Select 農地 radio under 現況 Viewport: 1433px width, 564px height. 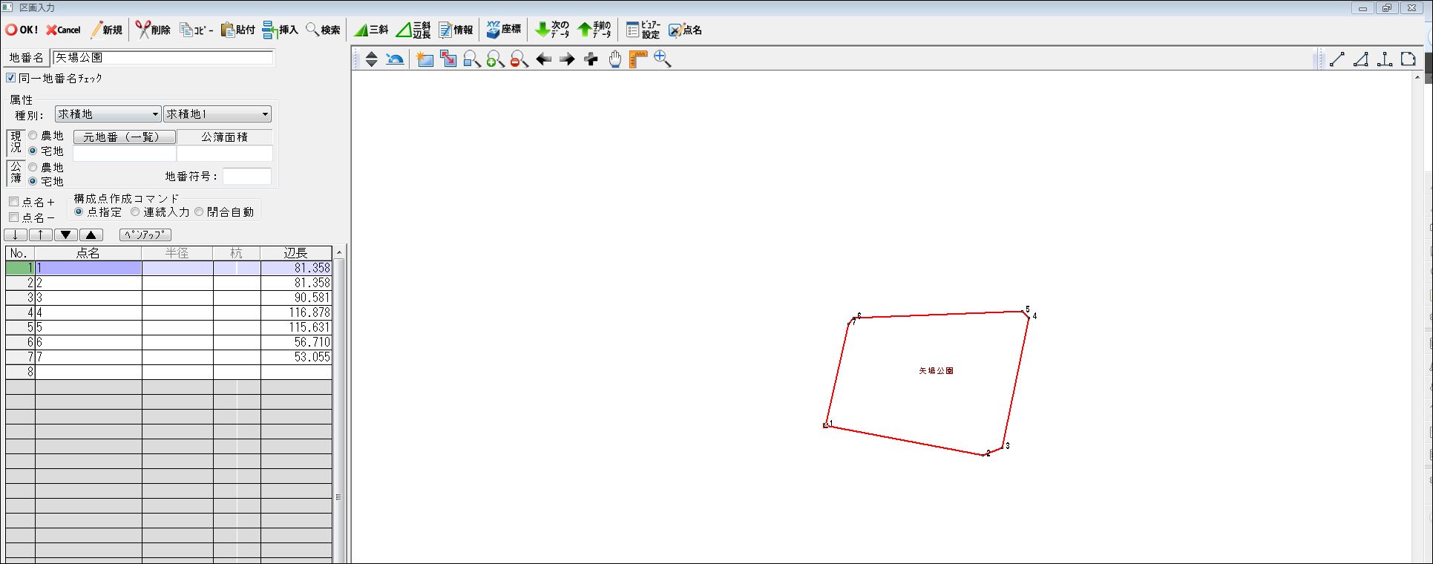pyautogui.click(x=33, y=136)
